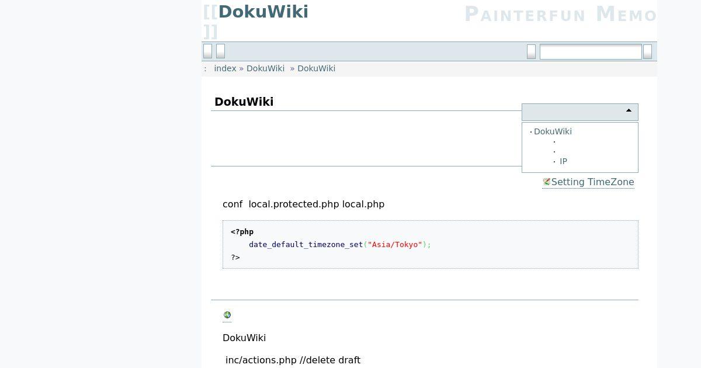This screenshot has width=701, height=368.
Task: Click the "inc/actions.php //delete draft" line
Action: (293, 360)
